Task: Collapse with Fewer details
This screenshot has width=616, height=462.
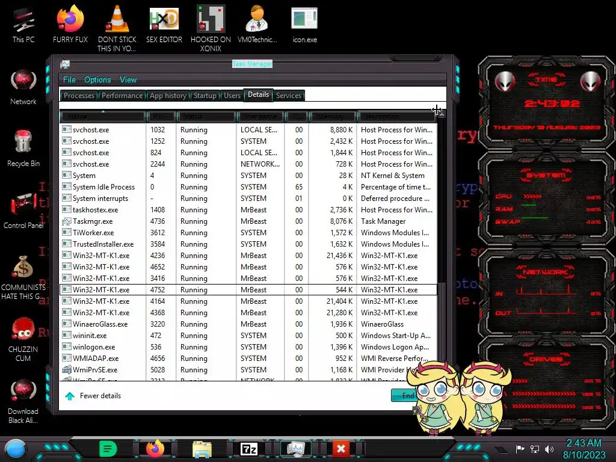Action: 93,396
